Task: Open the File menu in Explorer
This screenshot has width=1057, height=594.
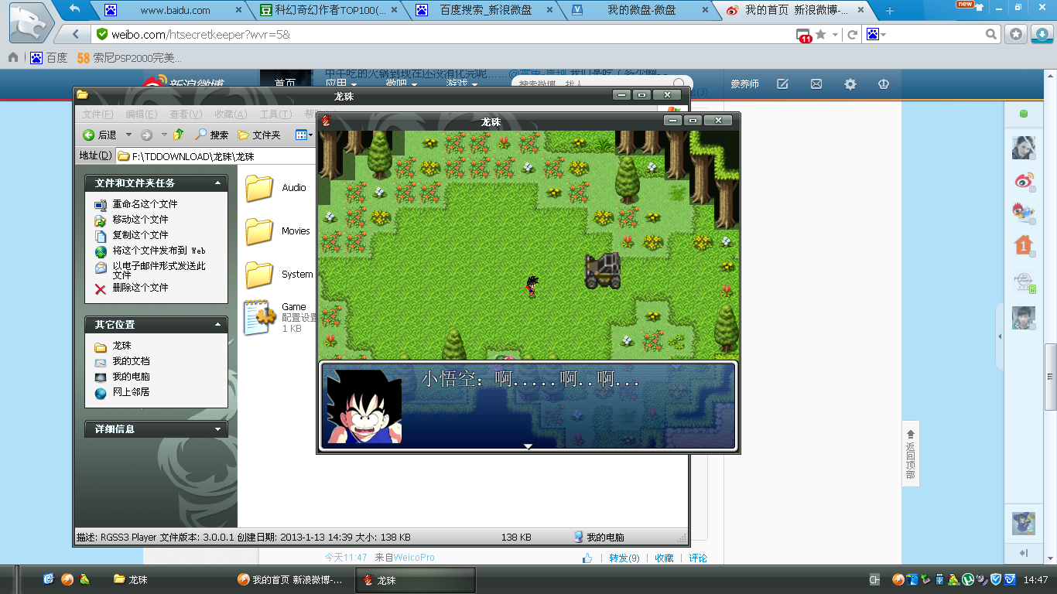Action: pyautogui.click(x=97, y=114)
